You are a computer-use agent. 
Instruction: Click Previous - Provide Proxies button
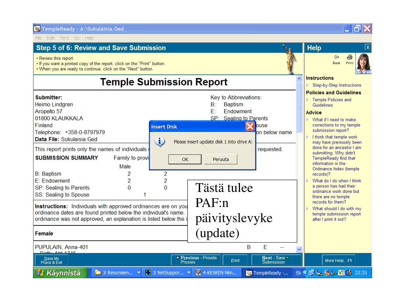(196, 260)
